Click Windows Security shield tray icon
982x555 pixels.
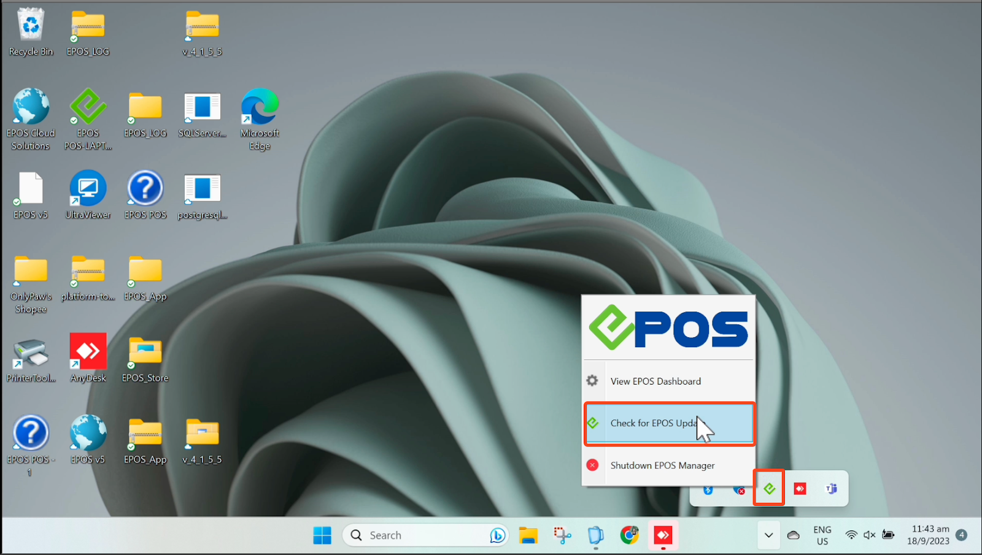tap(739, 491)
